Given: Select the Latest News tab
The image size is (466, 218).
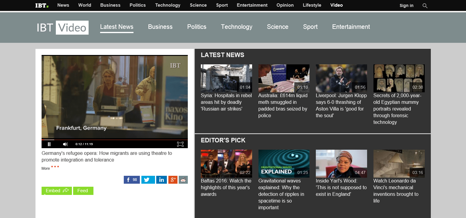Looking at the screenshot, I should tap(117, 27).
